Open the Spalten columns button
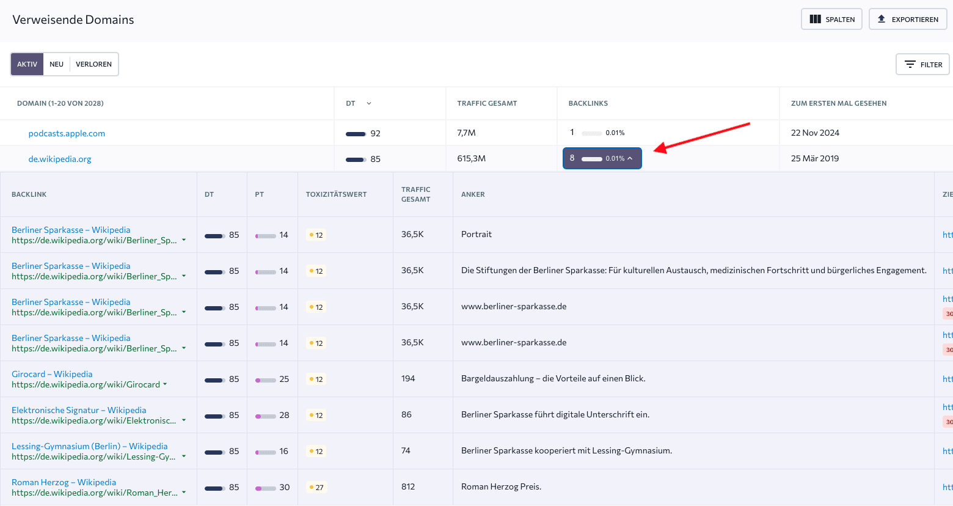This screenshot has width=953, height=506. 831,19
